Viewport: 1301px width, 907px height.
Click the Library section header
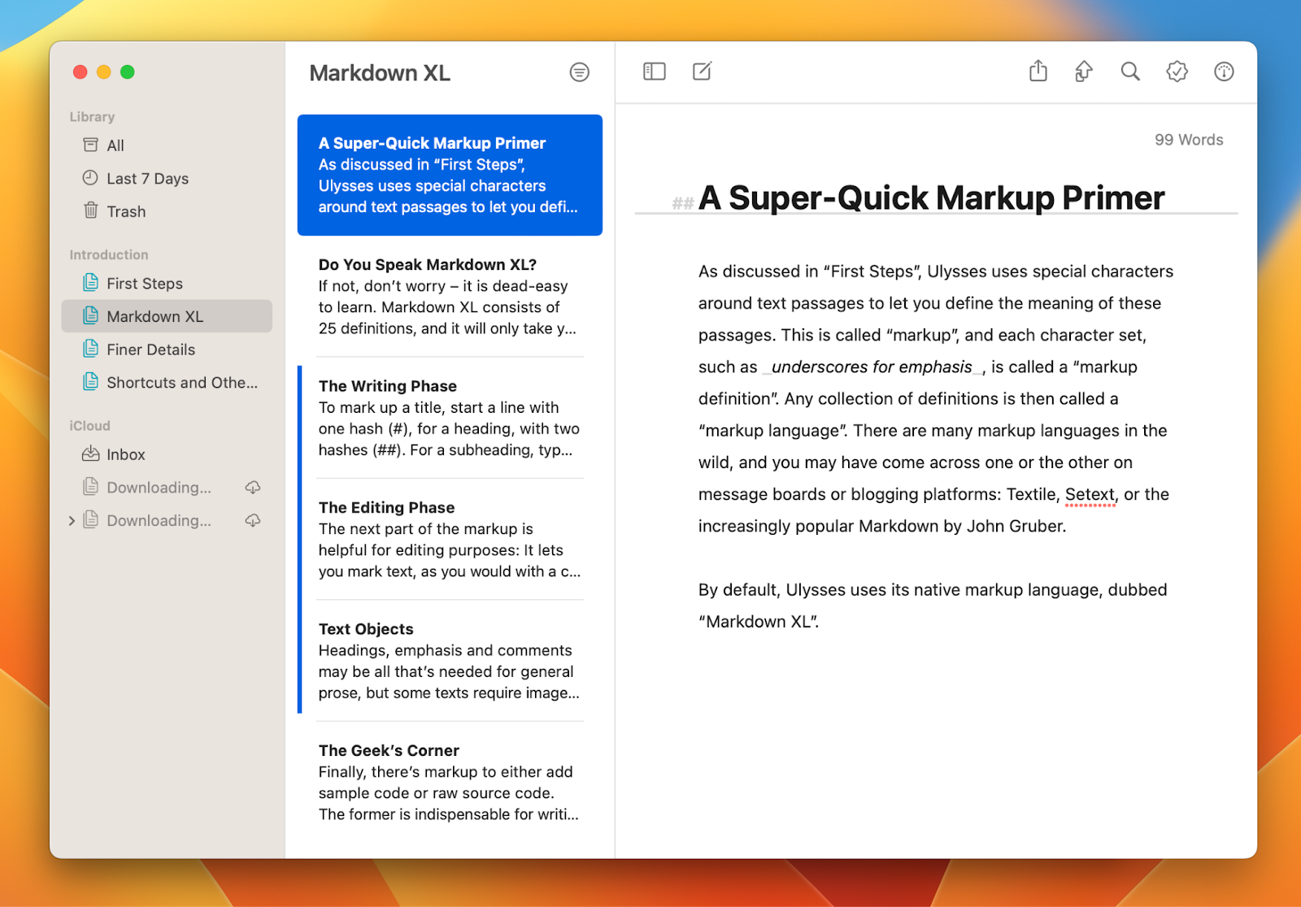point(92,117)
